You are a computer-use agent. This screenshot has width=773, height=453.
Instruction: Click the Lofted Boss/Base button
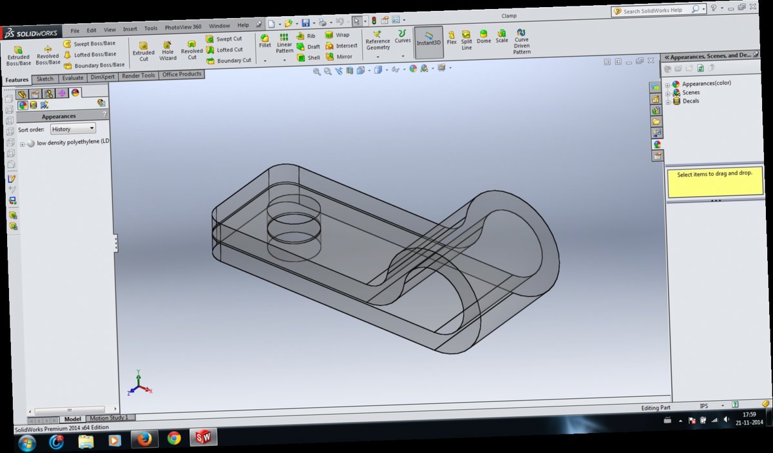pyautogui.click(x=93, y=54)
